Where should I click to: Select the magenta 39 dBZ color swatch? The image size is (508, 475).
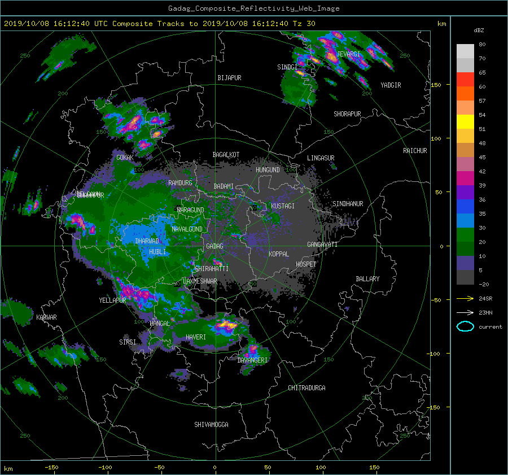[465, 178]
